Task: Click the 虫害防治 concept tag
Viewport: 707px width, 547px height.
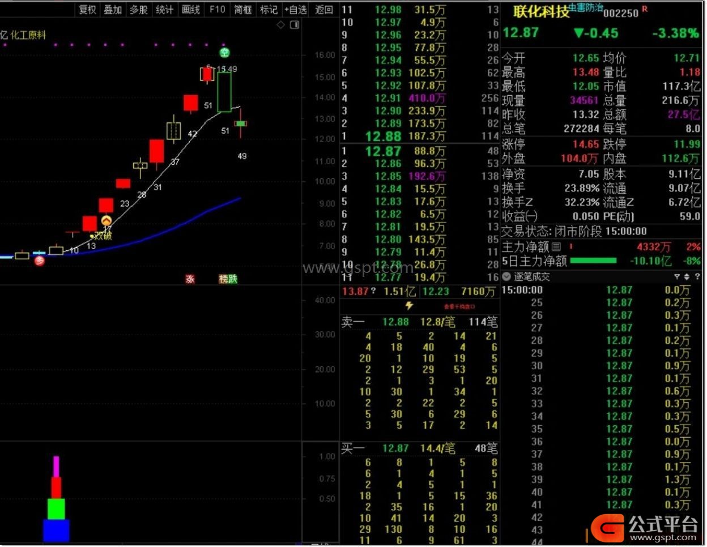Action: pos(586,7)
